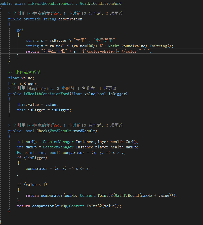Screen dimensions: 203x225
Task: Click author '小林家的龙码农, 1 小时前' above description property
Action: tap(55, 14)
